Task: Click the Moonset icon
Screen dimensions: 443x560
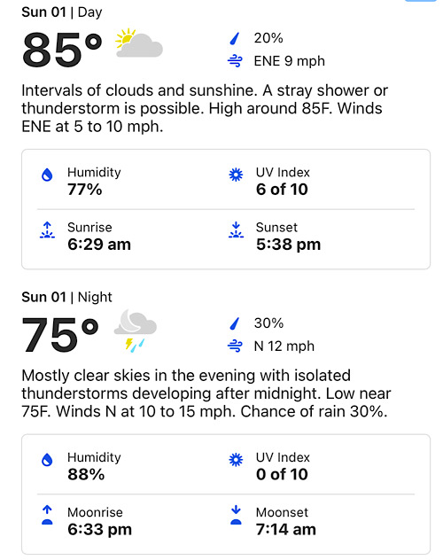Action: click(236, 515)
